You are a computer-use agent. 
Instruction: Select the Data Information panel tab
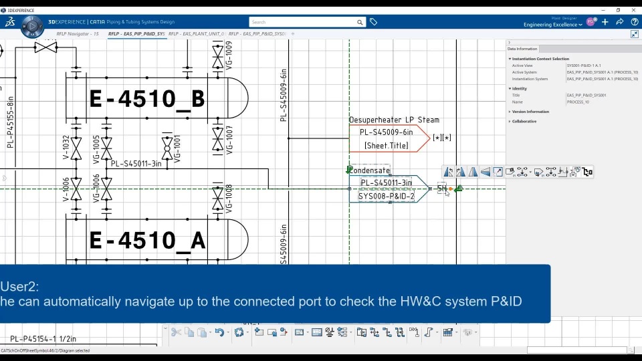pyautogui.click(x=522, y=49)
